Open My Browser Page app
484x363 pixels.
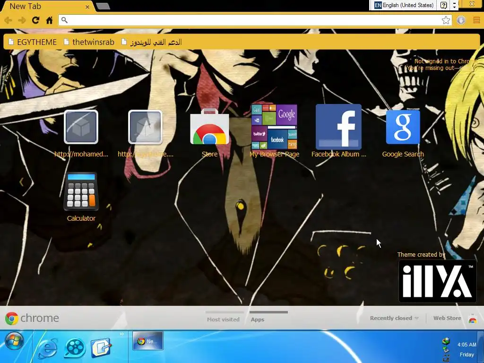point(274,131)
